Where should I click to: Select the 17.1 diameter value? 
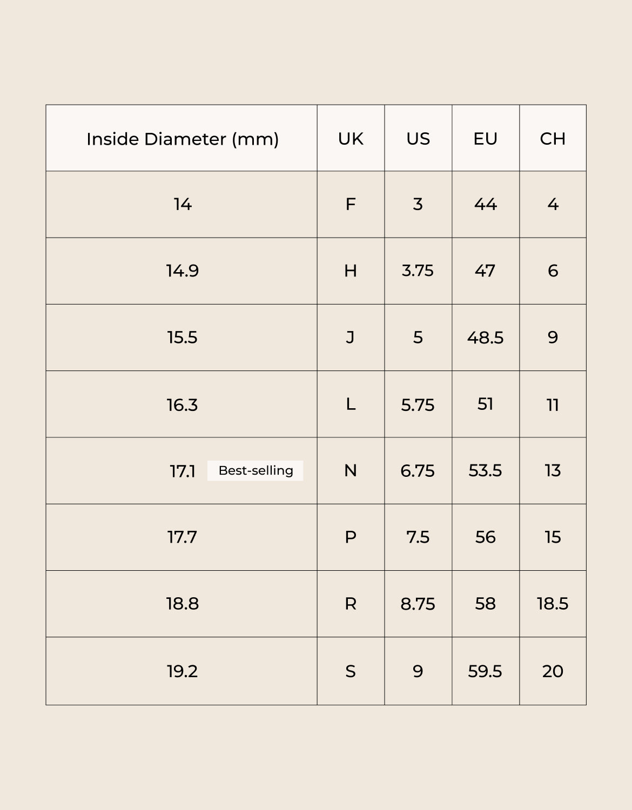[183, 471]
